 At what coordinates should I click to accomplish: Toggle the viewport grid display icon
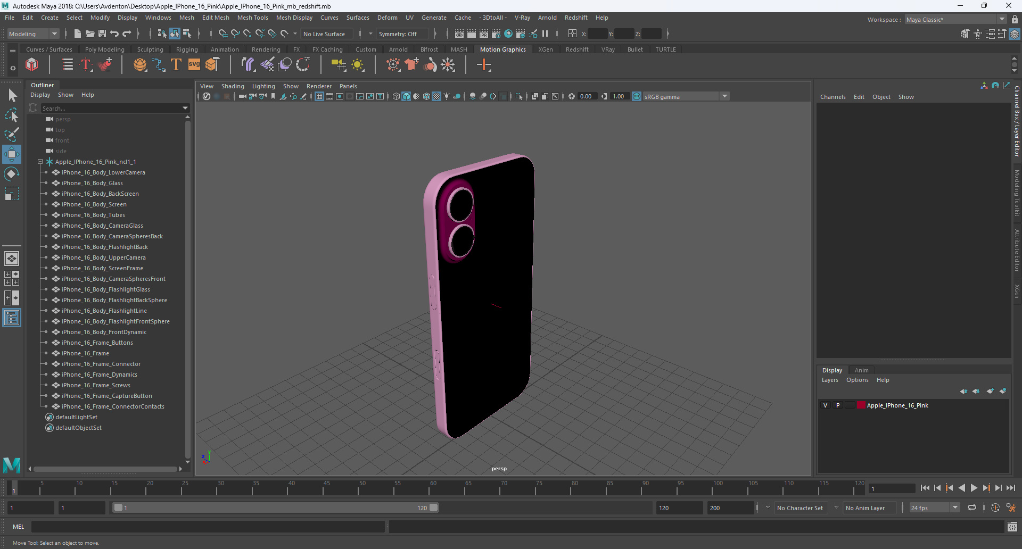coord(319,96)
